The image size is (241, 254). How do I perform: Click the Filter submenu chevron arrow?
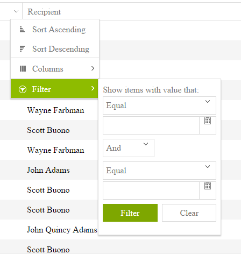(x=93, y=88)
